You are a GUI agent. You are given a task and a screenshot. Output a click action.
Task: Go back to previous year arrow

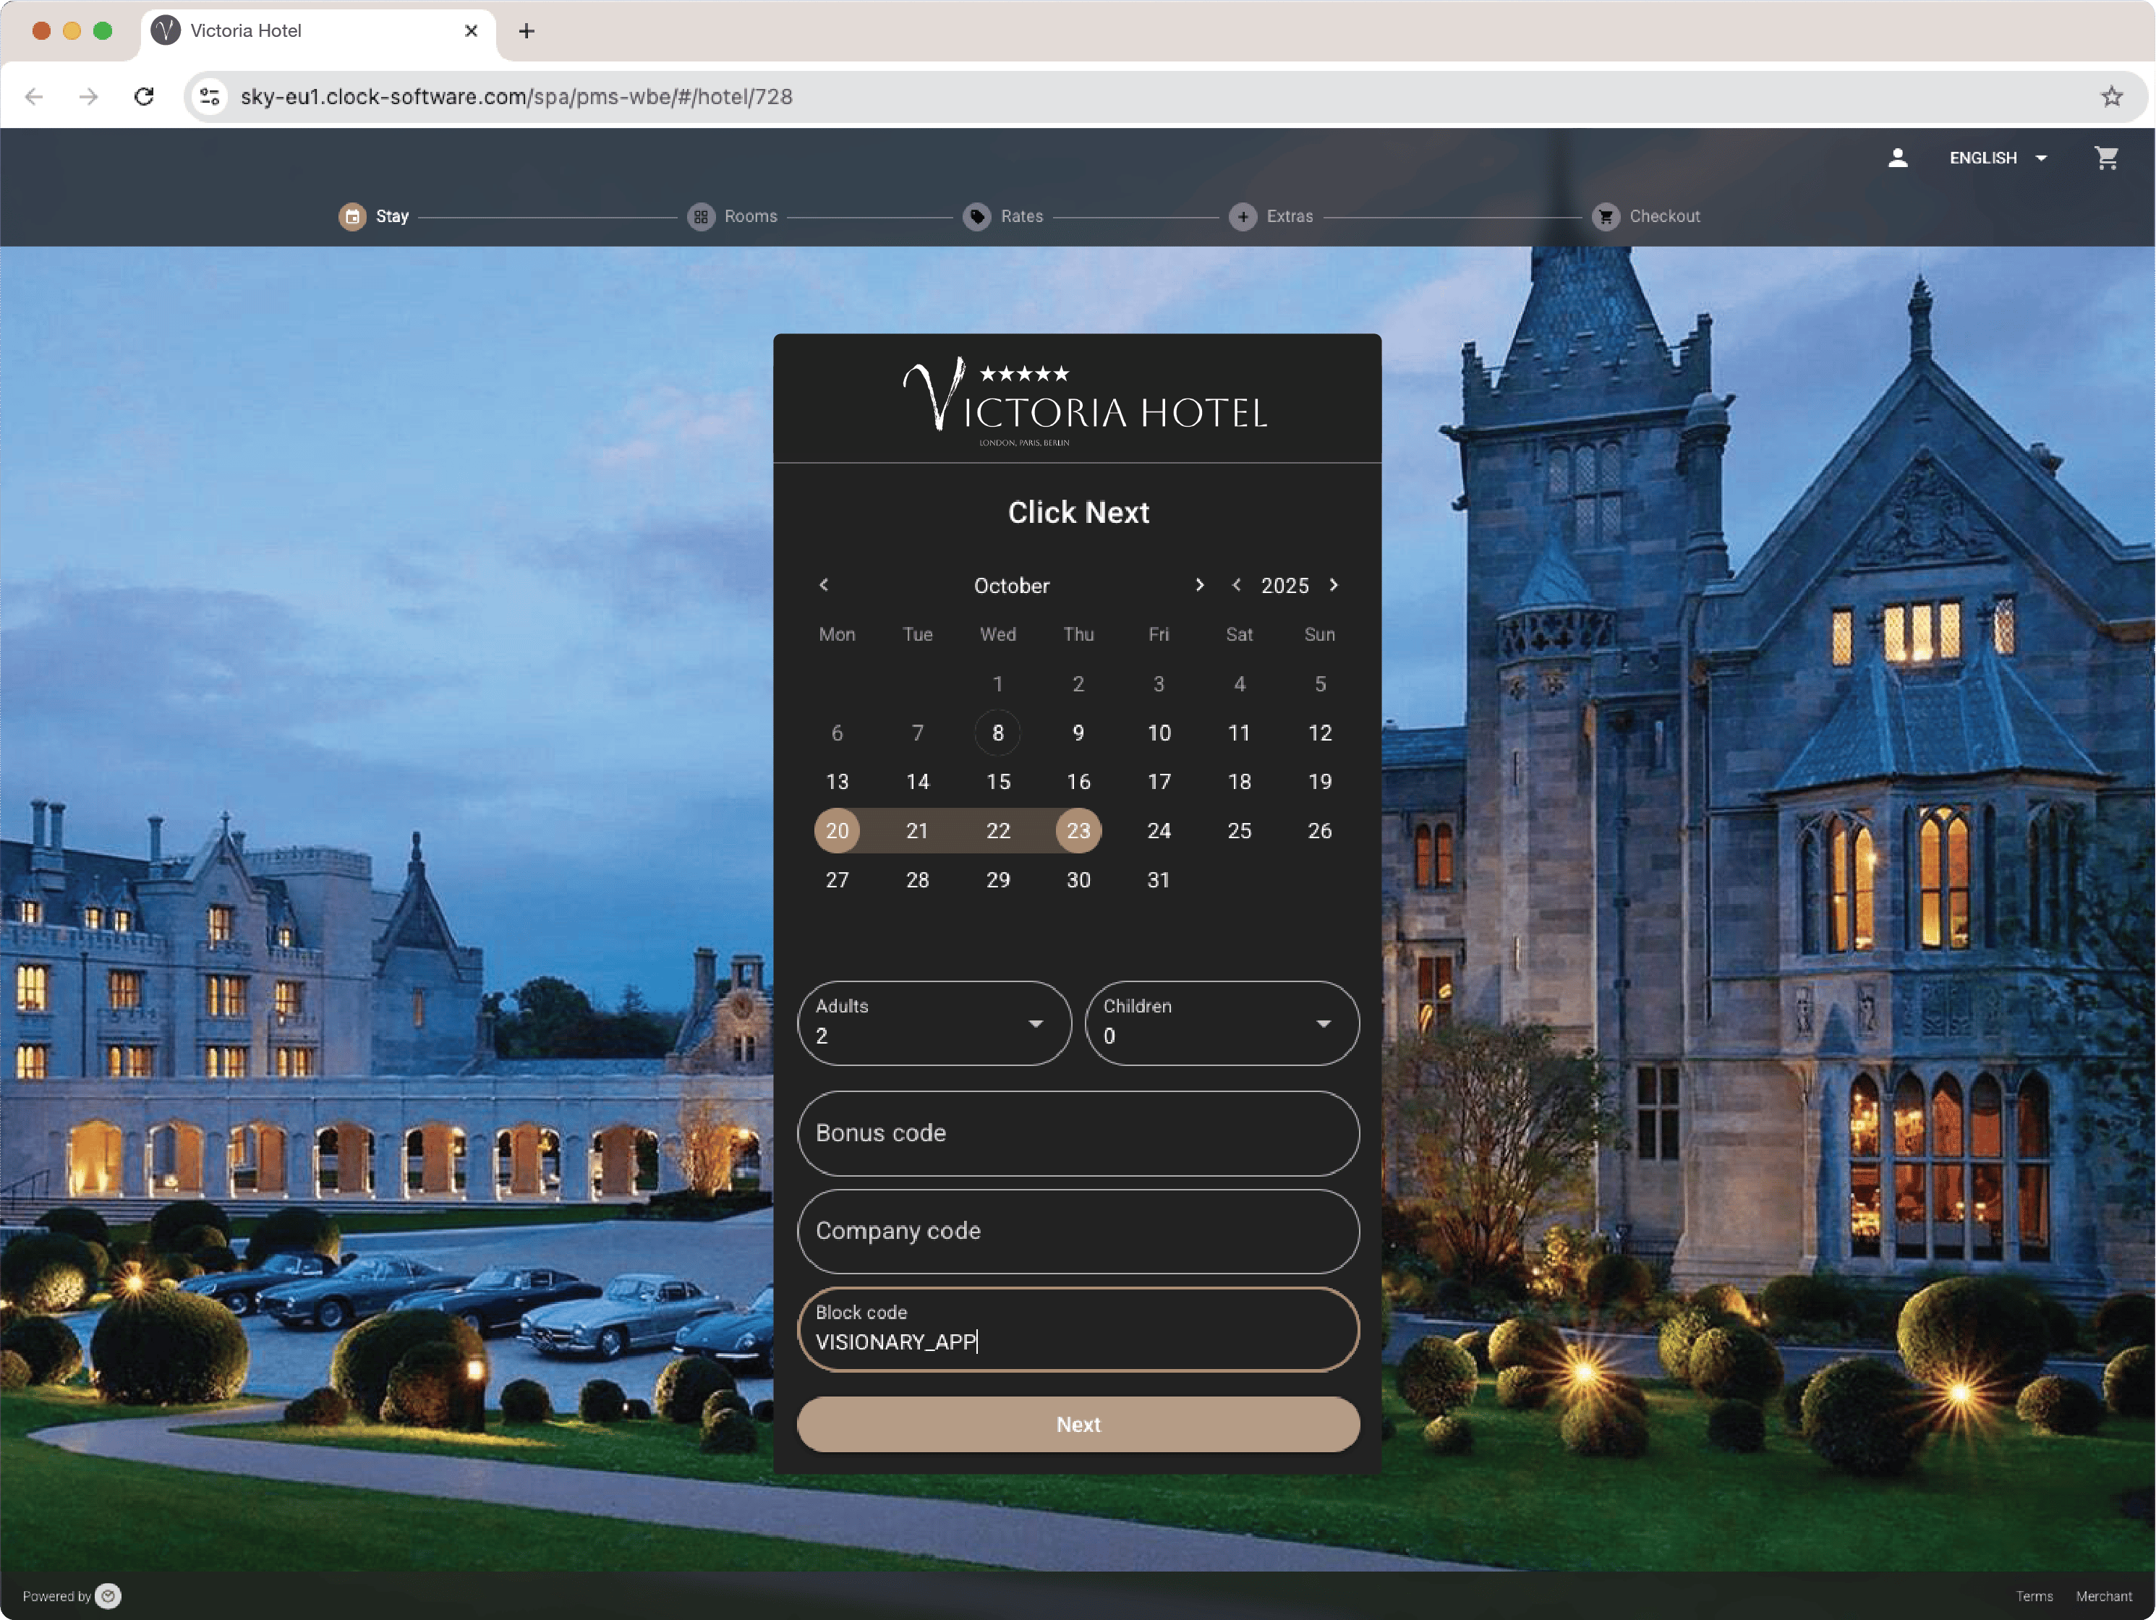pos(1236,585)
